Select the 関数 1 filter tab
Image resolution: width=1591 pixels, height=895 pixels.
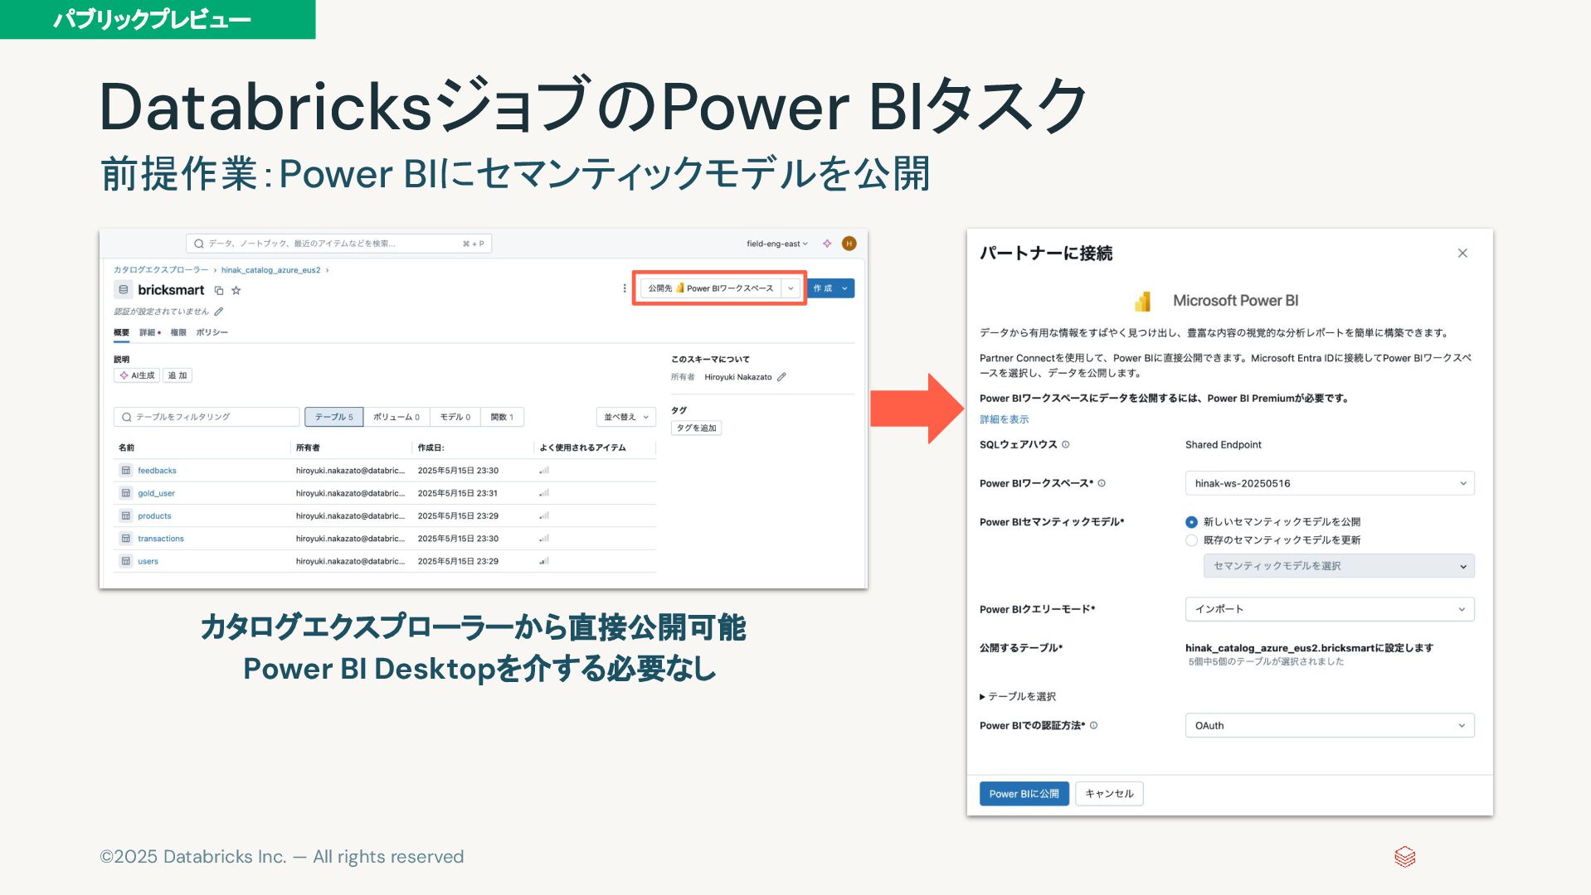(502, 417)
